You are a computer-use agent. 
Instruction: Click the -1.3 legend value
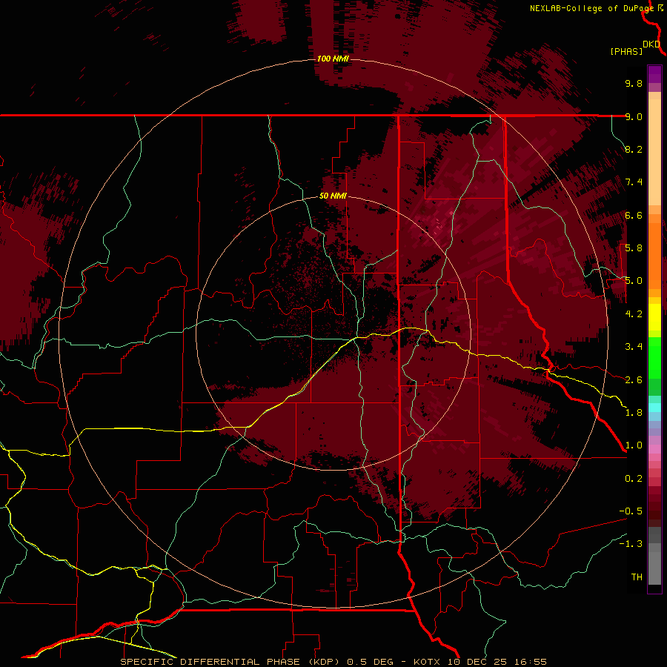(631, 544)
